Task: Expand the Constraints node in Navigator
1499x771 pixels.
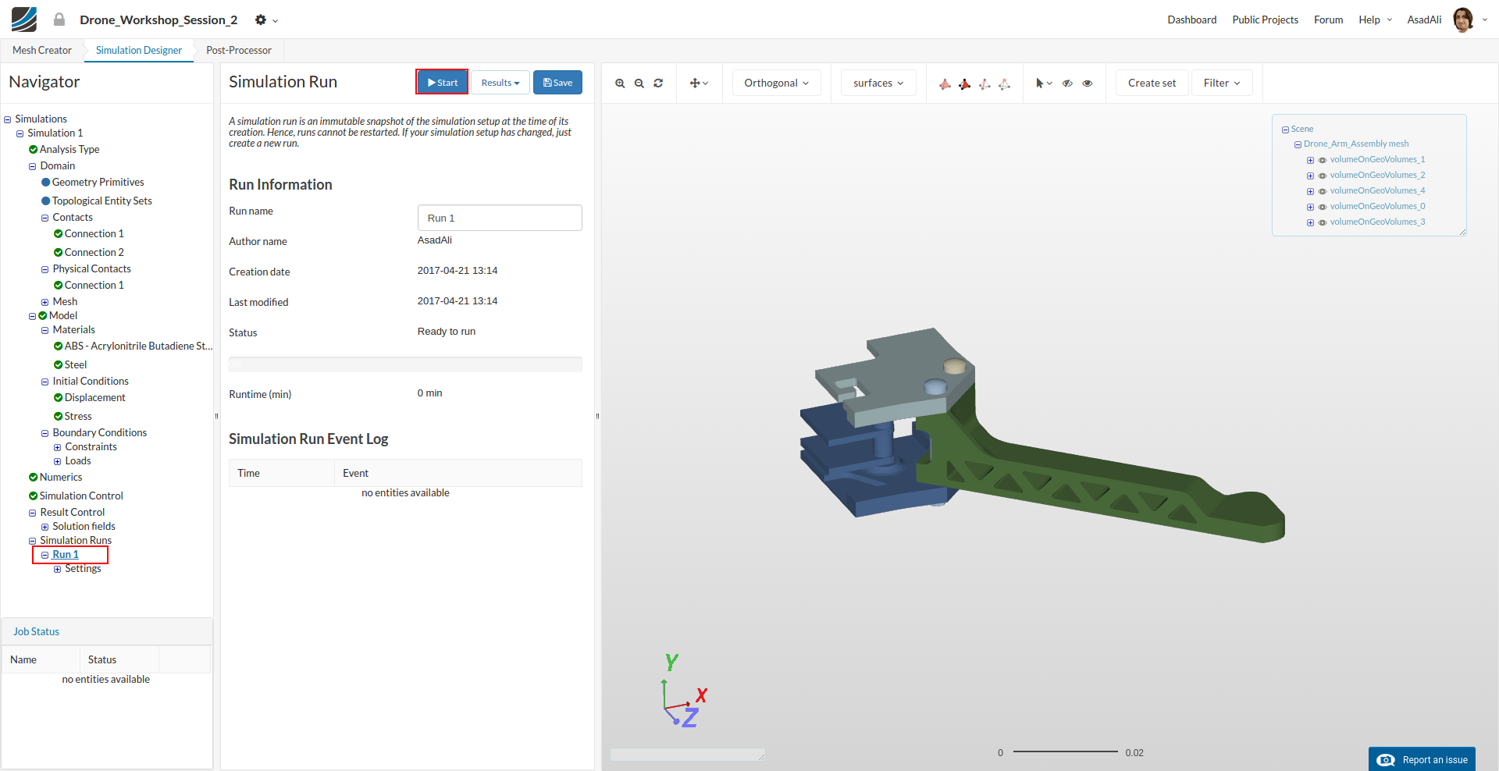Action: tap(57, 447)
